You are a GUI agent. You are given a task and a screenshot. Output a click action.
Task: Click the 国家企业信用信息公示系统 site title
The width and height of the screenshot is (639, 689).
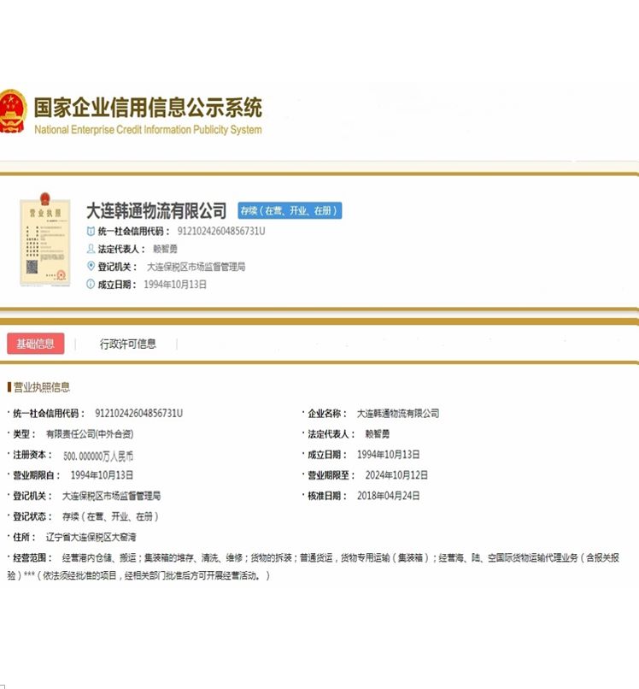(148, 108)
